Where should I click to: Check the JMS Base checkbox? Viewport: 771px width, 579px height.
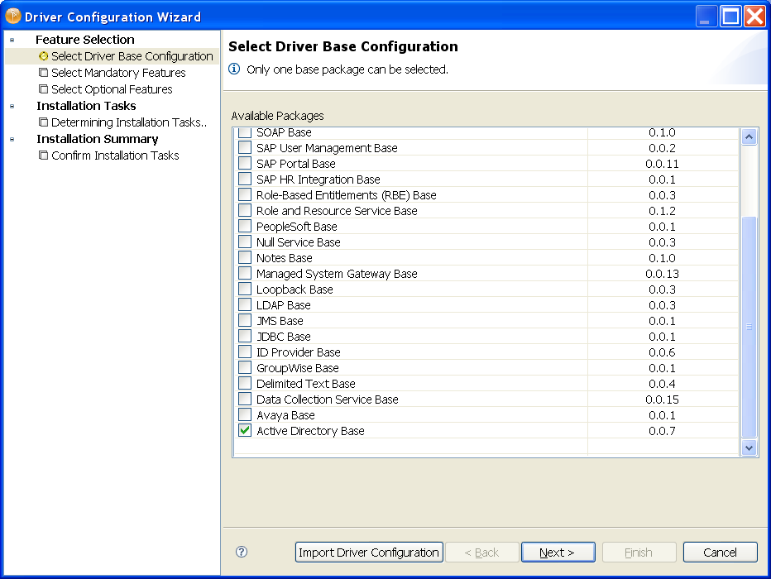tap(245, 321)
